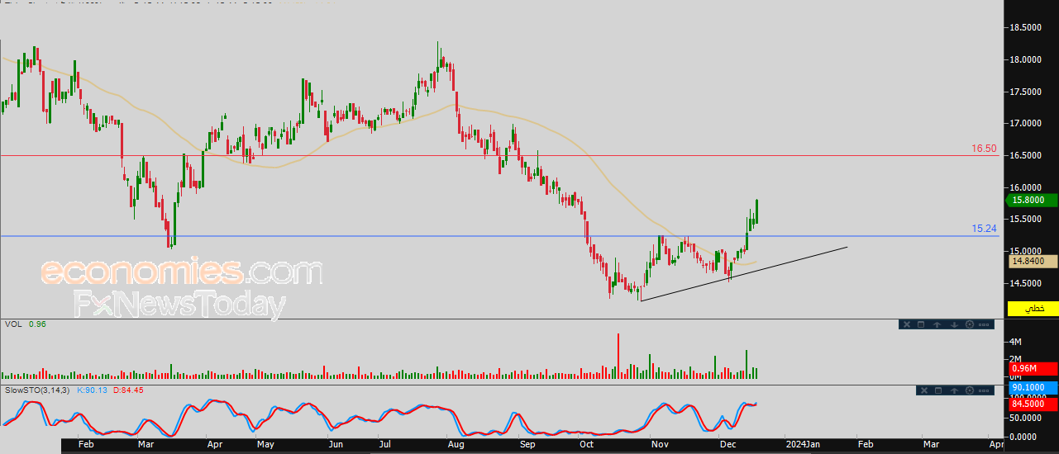Screen dimensions: 1059x454
Task: Click the Jul label on time axis
Action: click(384, 444)
